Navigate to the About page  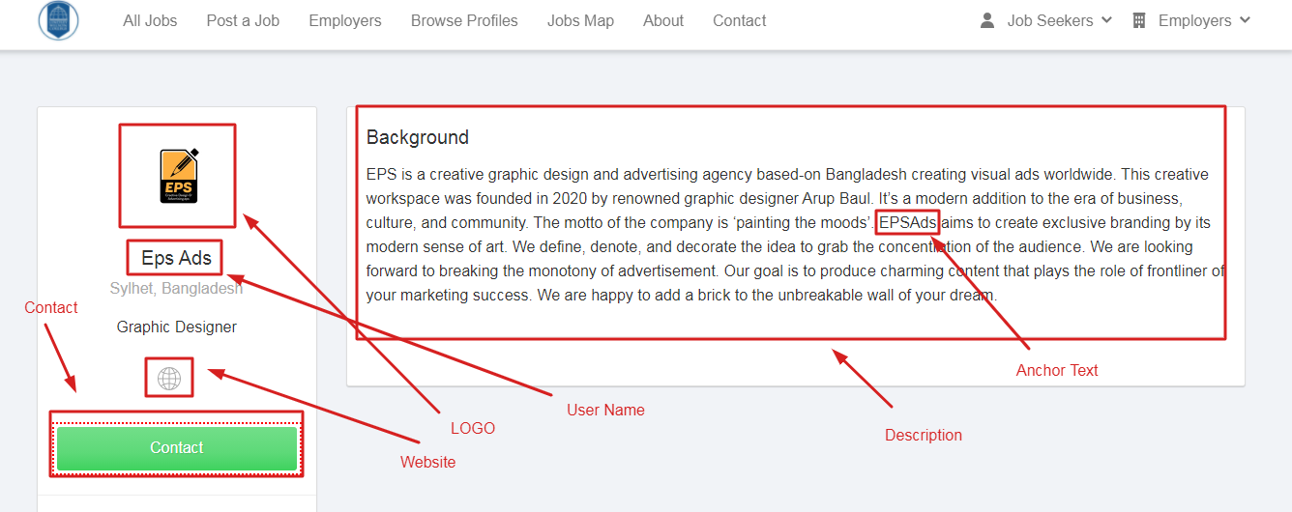tap(663, 20)
